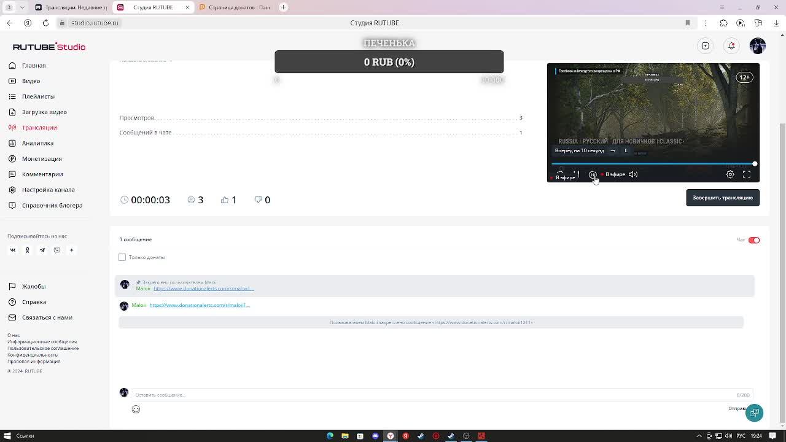This screenshot has height=442, width=786.
Task: Show hidden system tray icons
Action: point(699,436)
